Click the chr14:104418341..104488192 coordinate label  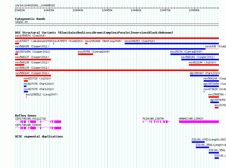pos(35,6)
